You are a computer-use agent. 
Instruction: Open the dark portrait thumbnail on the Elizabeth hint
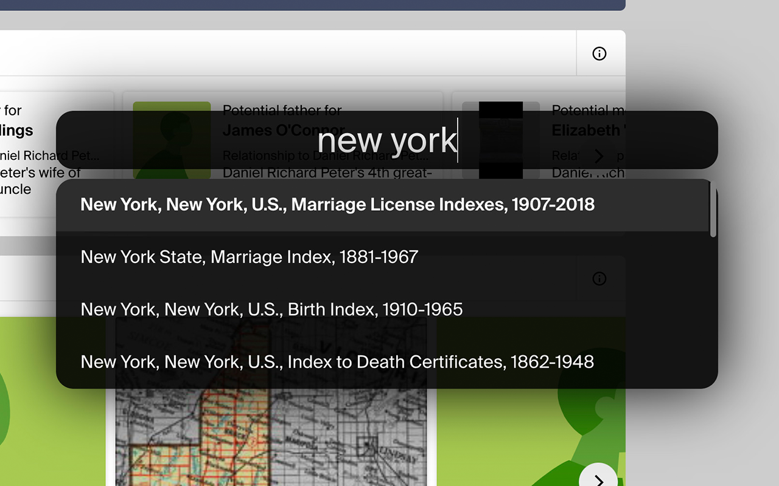[x=501, y=140]
